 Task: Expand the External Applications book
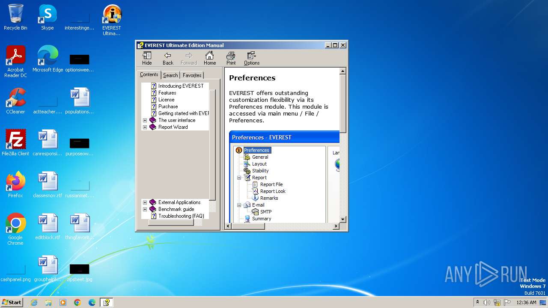click(145, 203)
